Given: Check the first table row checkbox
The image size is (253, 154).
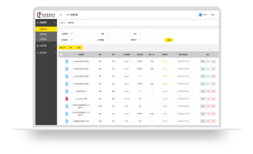Looking at the screenshot, I should [x=61, y=61].
